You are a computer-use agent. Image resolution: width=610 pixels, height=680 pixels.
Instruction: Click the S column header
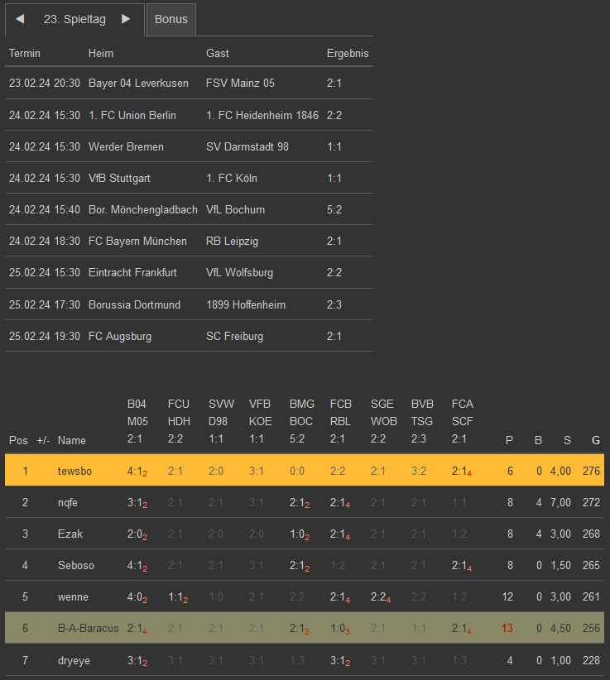[x=567, y=440]
